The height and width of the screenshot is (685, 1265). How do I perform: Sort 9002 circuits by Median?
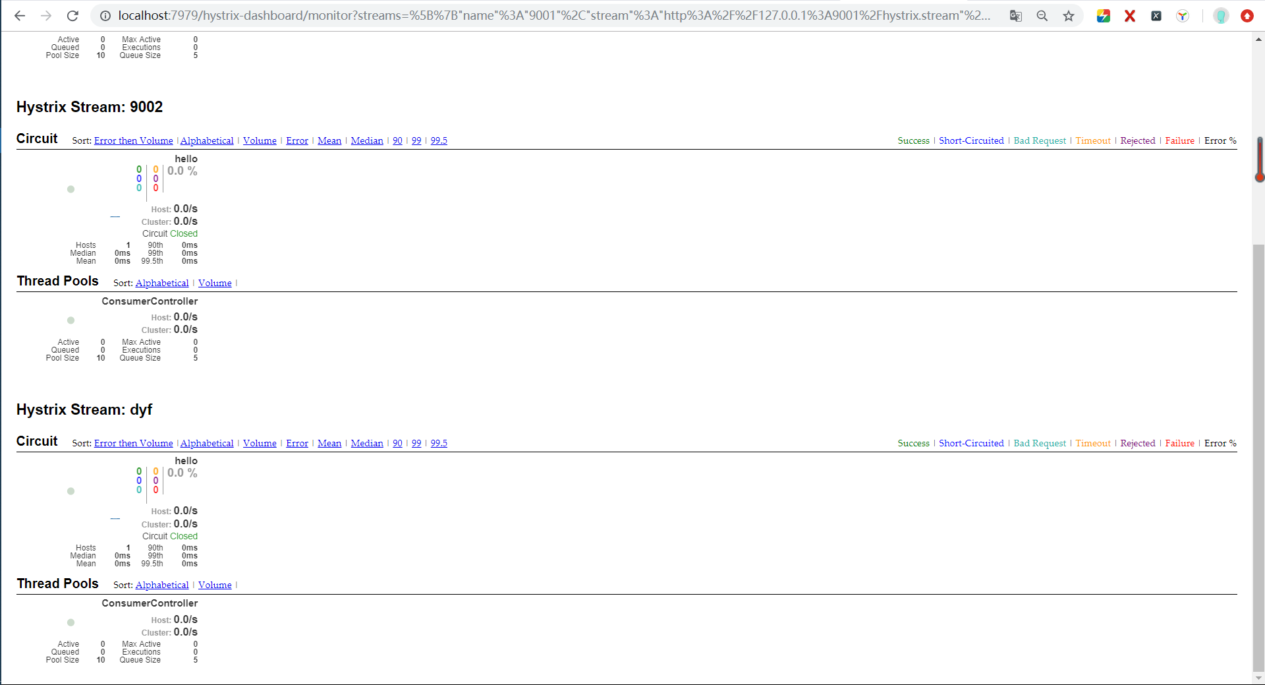coord(367,140)
